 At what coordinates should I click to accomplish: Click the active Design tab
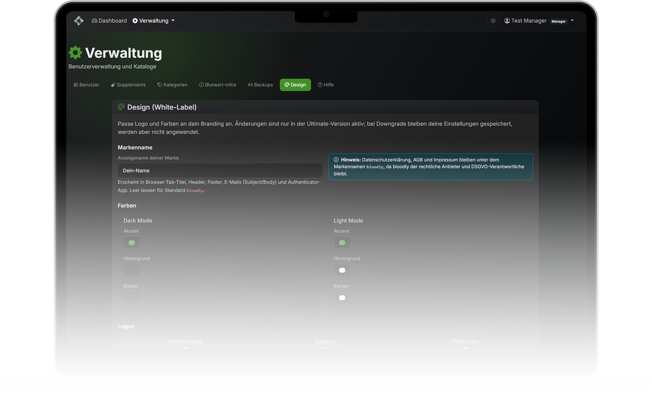click(295, 85)
